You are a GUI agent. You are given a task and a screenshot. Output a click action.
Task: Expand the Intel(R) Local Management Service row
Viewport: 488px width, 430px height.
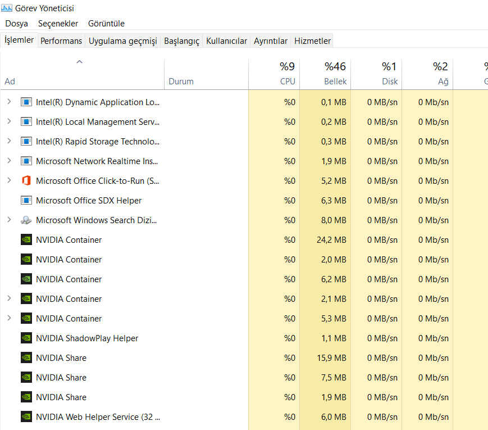click(x=8, y=121)
